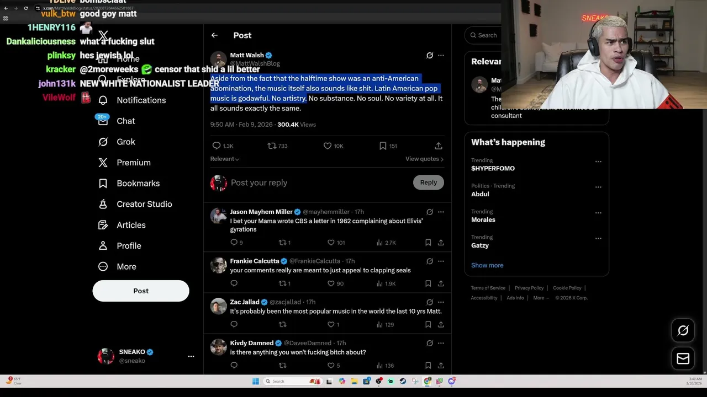Open the floating Grok button
The width and height of the screenshot is (707, 397).
[x=683, y=330]
